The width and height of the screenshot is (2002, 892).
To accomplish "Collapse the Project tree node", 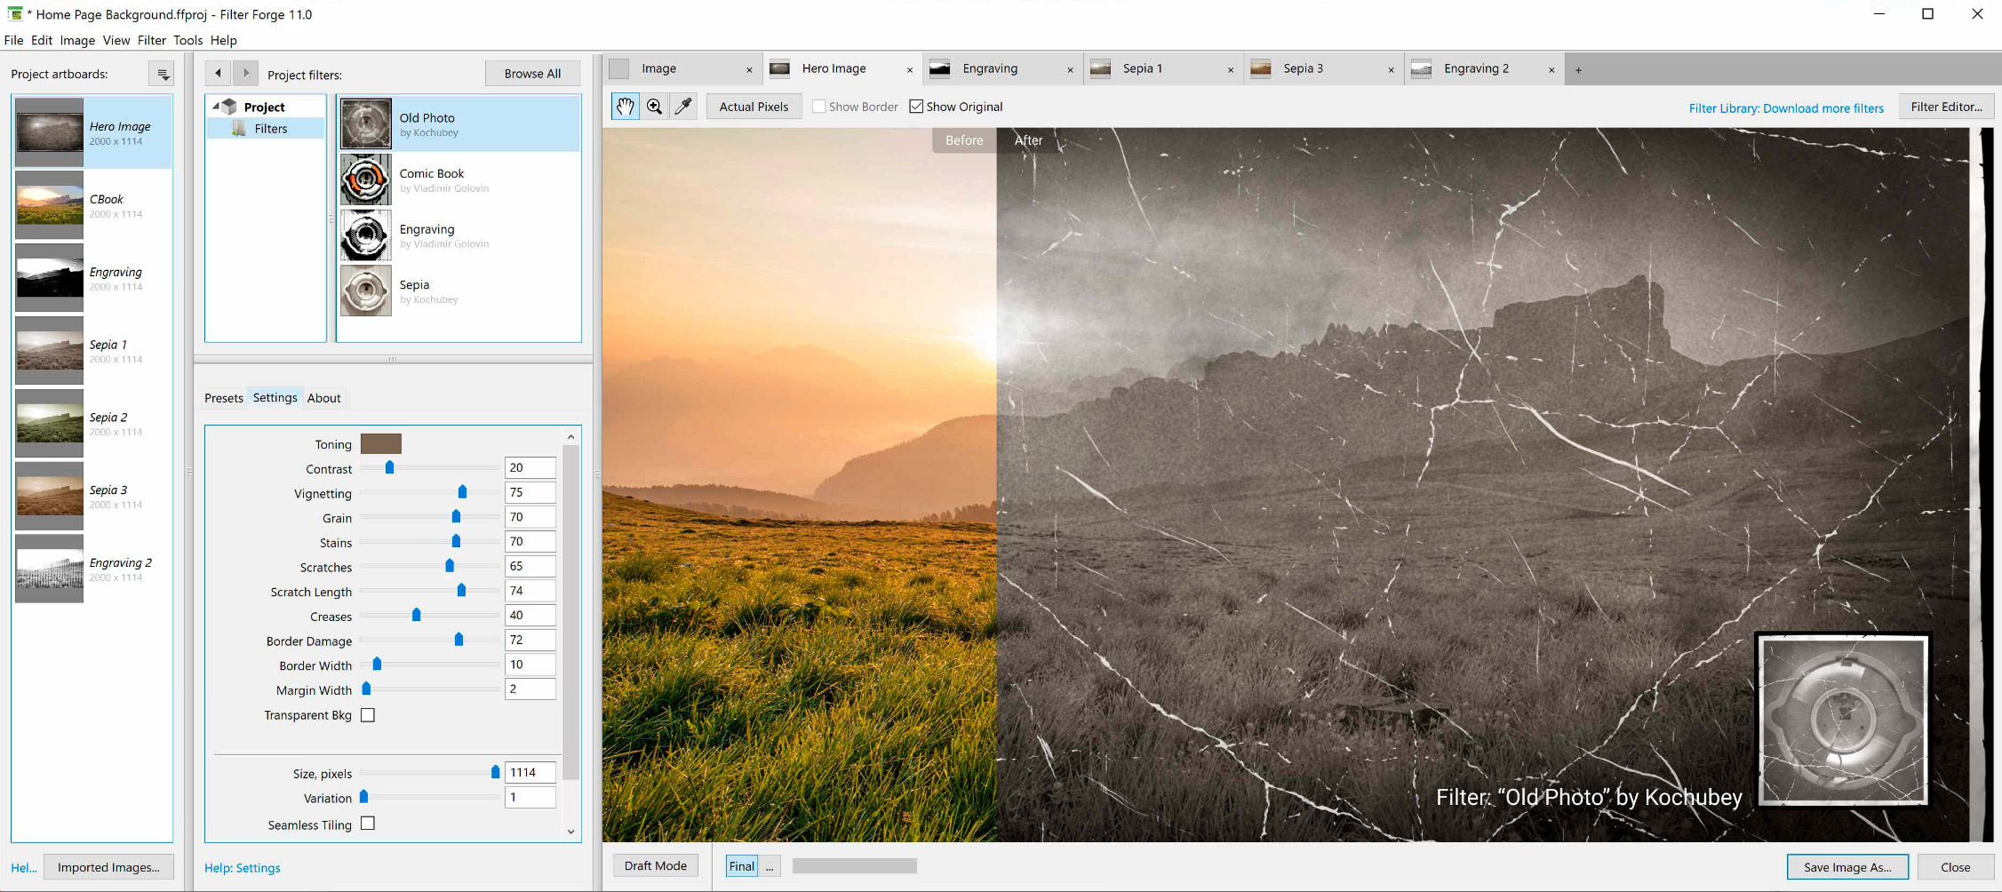I will click(x=216, y=107).
